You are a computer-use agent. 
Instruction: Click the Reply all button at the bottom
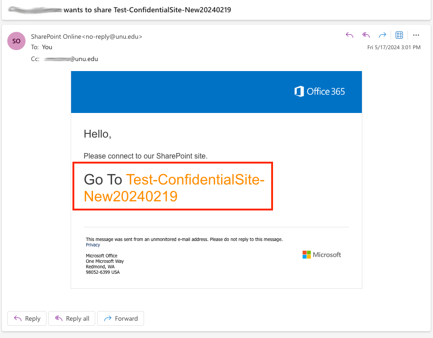pos(72,318)
